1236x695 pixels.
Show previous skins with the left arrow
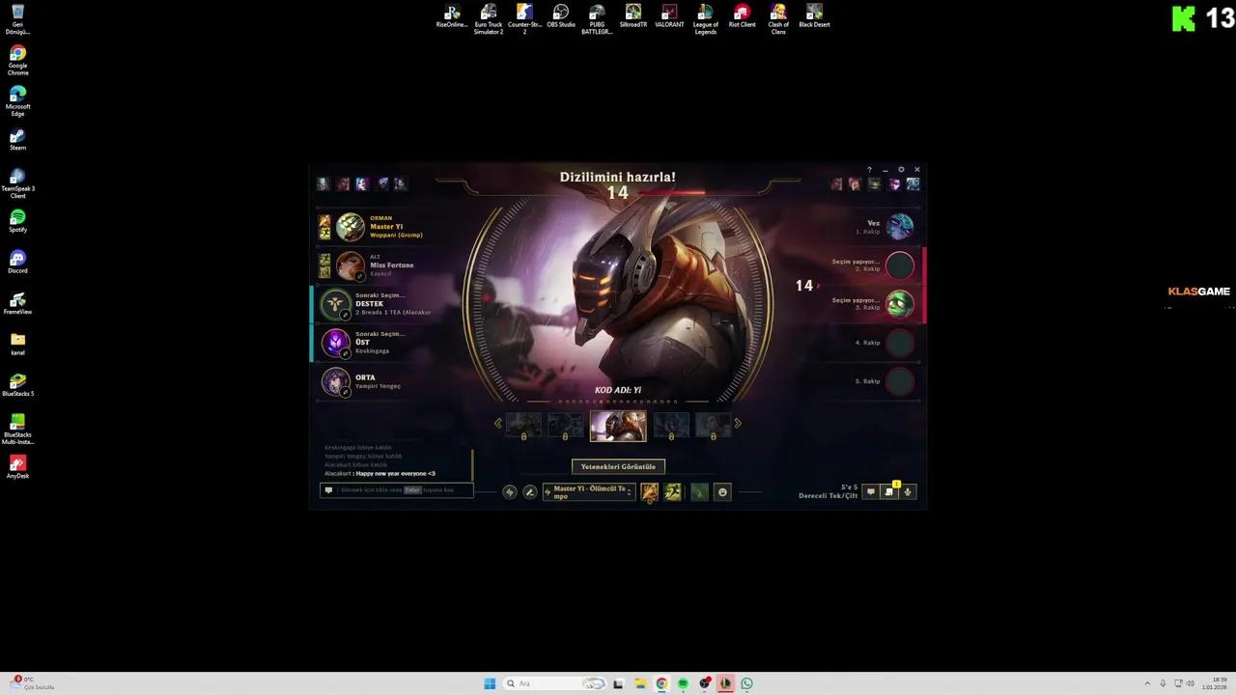498,424
